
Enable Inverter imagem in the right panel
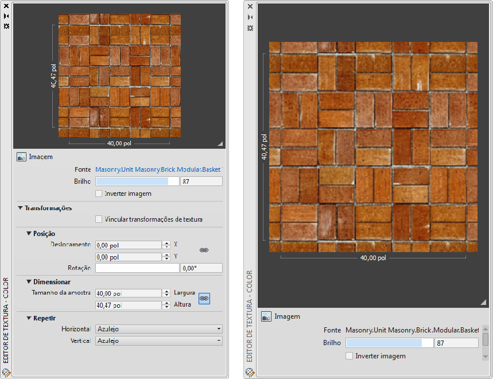pos(349,356)
